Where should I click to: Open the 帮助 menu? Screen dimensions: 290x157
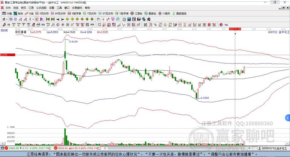[87, 8]
